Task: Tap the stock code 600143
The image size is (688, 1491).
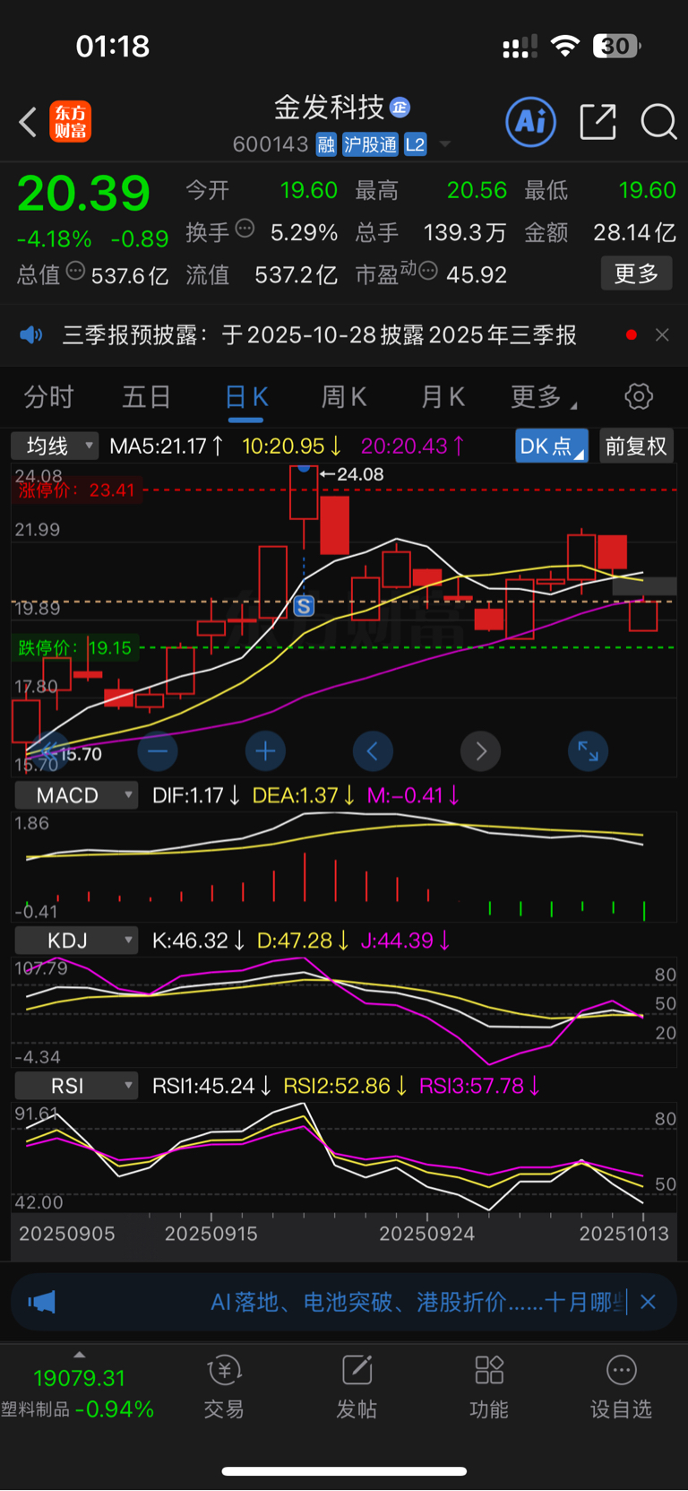Action: click(271, 144)
